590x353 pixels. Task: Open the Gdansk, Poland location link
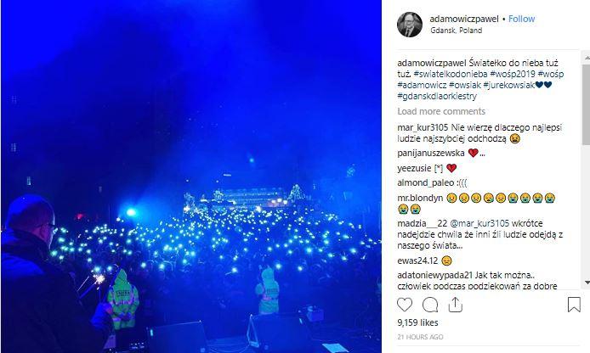point(456,31)
